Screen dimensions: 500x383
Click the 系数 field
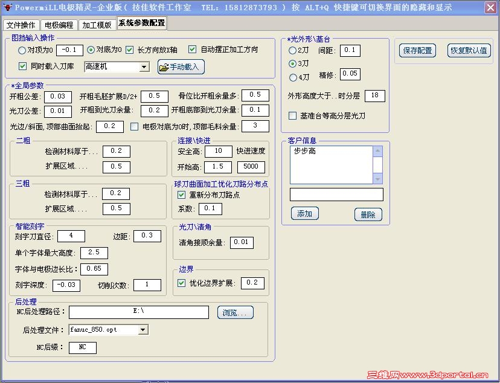tap(210, 208)
